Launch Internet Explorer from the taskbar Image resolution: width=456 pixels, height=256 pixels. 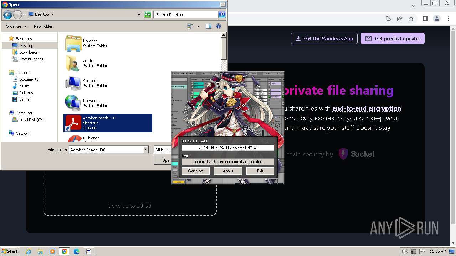pos(28,251)
